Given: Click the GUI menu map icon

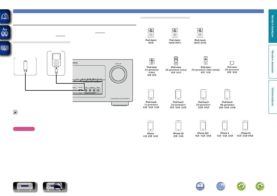Looking at the screenshot, I should pos(5,48).
